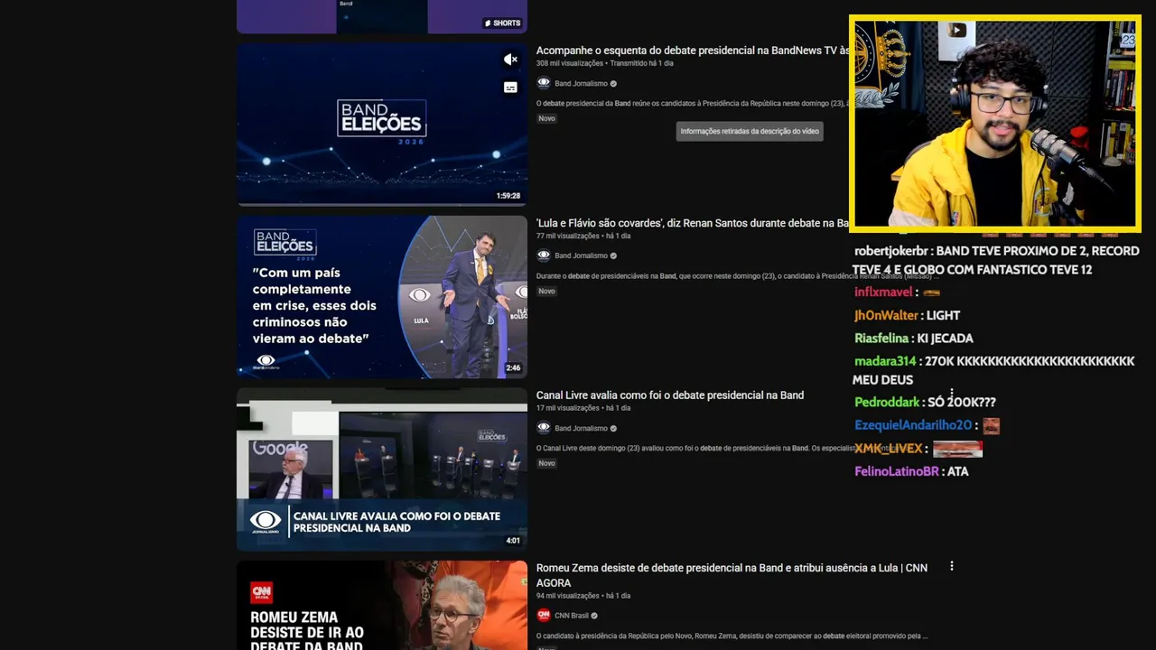
Task: Go to Band Jornalismo channel from esquenta video
Action: [582, 83]
